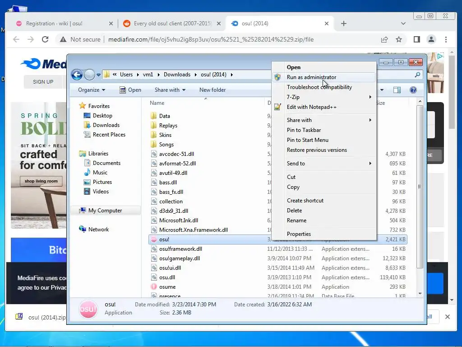This screenshot has width=462, height=347.
Task: Select the collection file
Action: click(171, 201)
